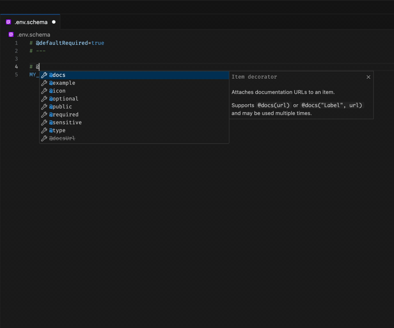Click the wrench icon beside @docsUrl

[x=44, y=138]
